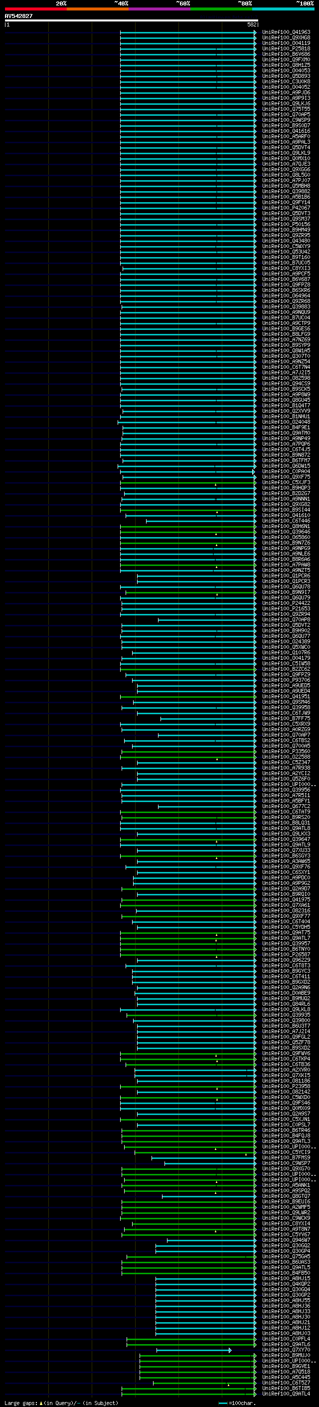Select the UniRef100_B7FF75 label

[286, 718]
